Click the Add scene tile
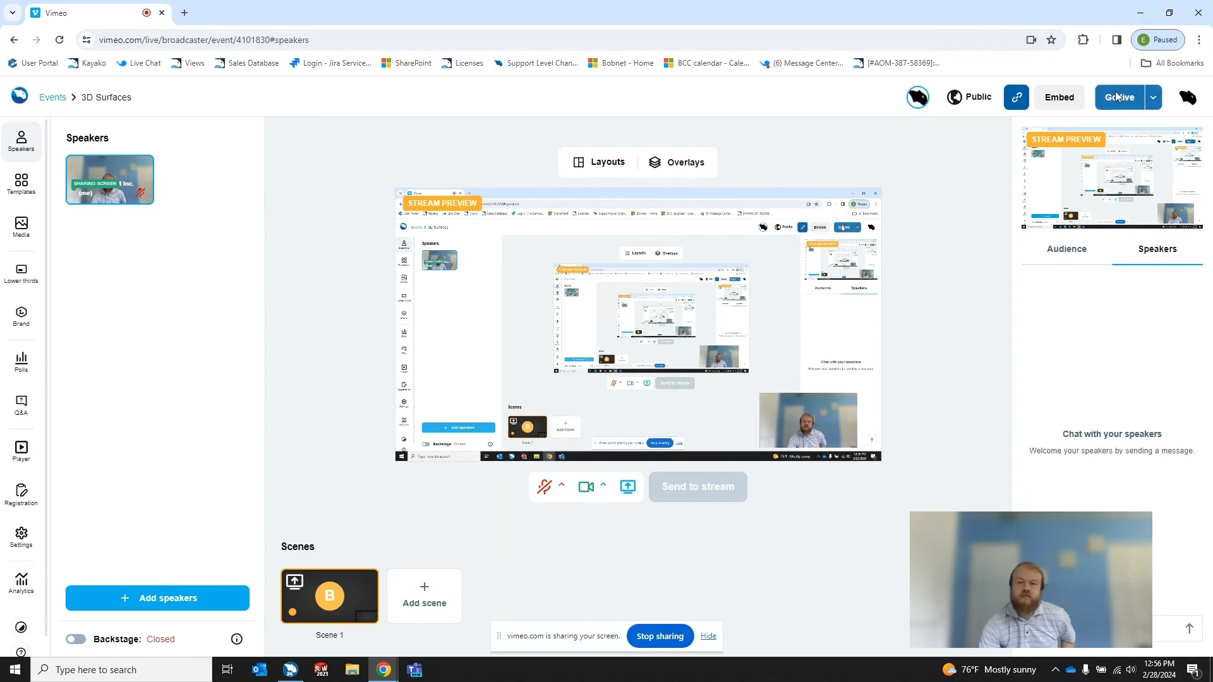The width and height of the screenshot is (1213, 682). pyautogui.click(x=425, y=596)
